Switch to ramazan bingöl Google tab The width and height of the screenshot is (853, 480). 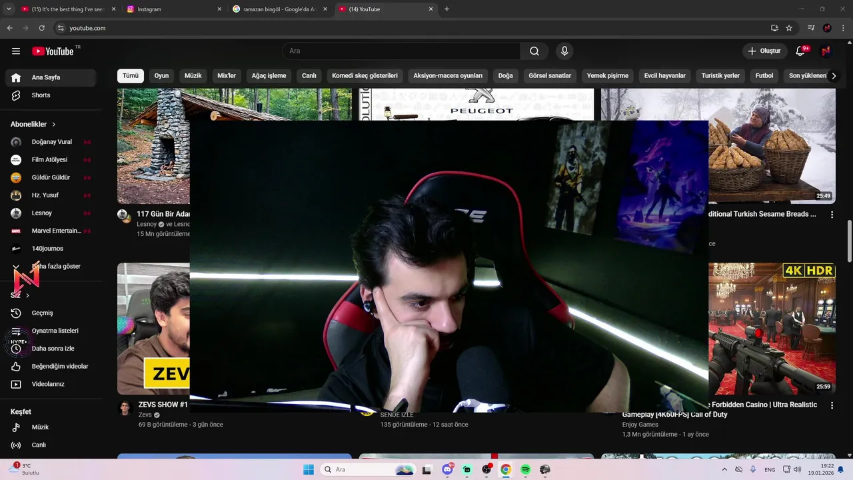280,9
